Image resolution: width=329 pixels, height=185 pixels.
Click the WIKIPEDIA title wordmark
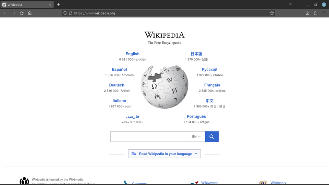[x=164, y=35]
